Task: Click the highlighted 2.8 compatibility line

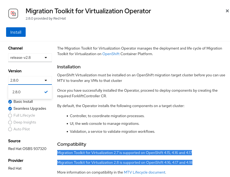Action: (124, 162)
